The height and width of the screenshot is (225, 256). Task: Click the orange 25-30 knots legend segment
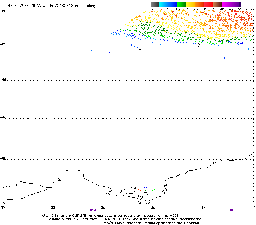coord(200,4)
